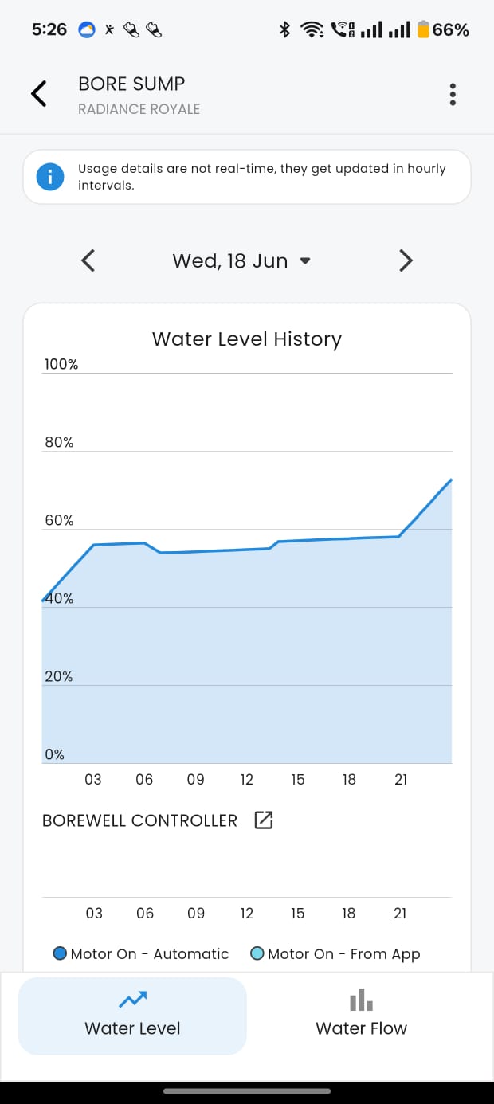Tap the Bluetooth status bar icon
The image size is (494, 1104).
(x=284, y=30)
